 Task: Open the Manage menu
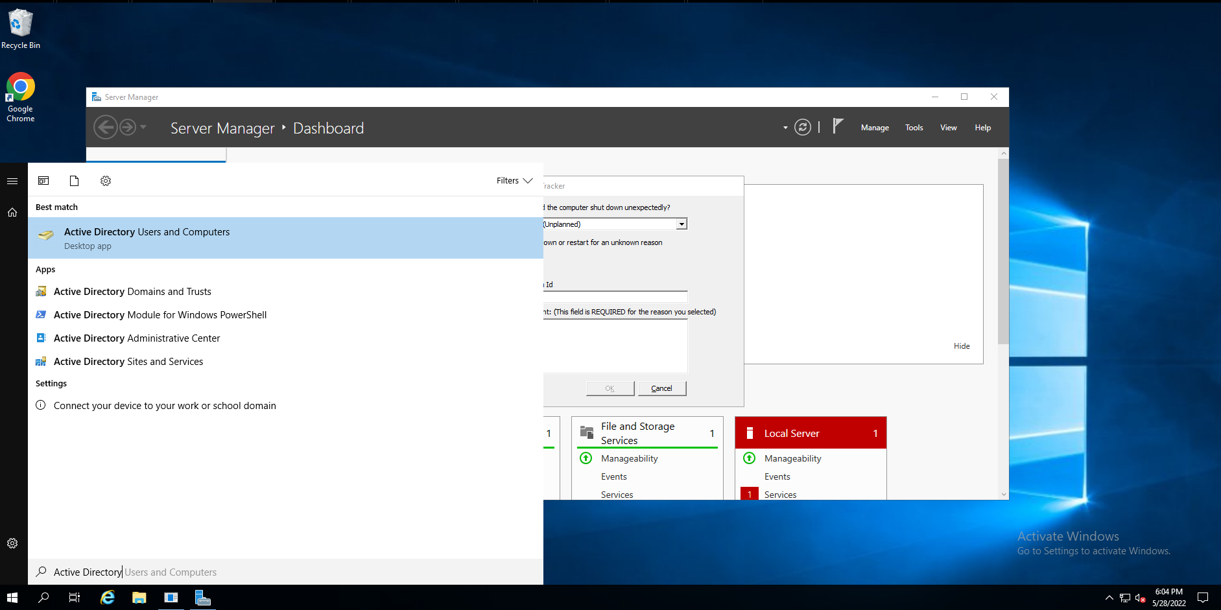[x=875, y=128]
